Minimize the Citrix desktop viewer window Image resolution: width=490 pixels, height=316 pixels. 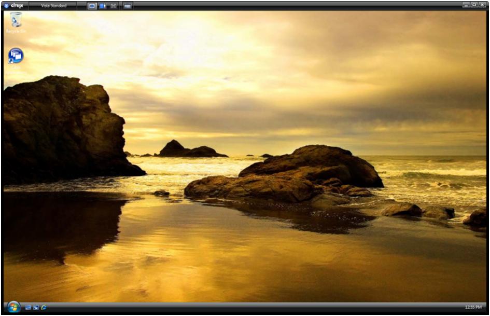466,5
